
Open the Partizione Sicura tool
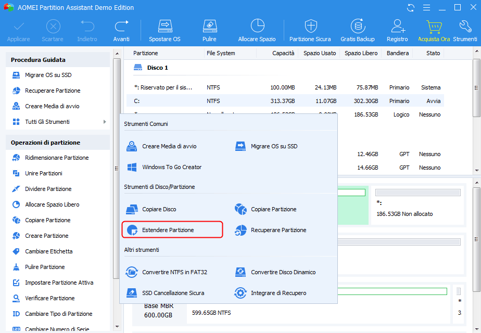[310, 31]
